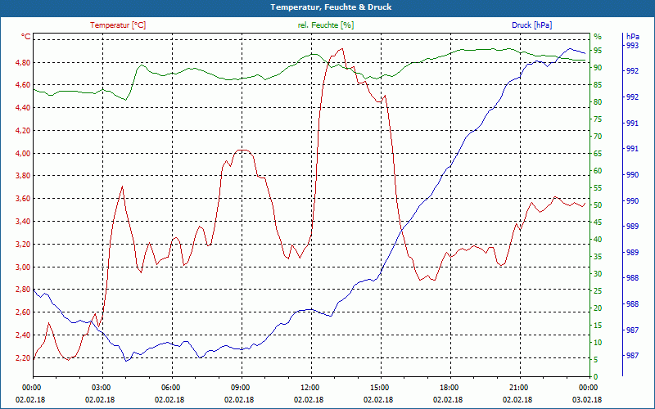This screenshot has width=655, height=409.
Task: Click the 50 value on humidity axis
Action: 598,205
